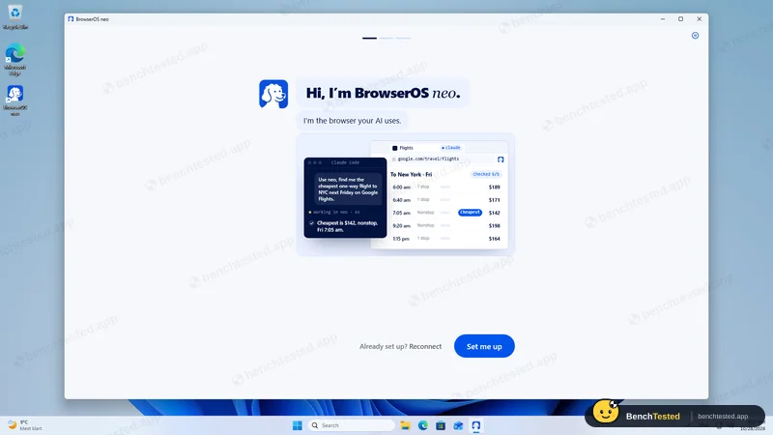Open File Explorer from the taskbar
Screen dimensions: 773x435
coord(405,425)
